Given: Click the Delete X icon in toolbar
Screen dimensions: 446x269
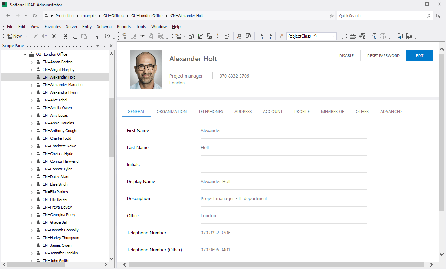Looking at the screenshot, I should (54, 36).
